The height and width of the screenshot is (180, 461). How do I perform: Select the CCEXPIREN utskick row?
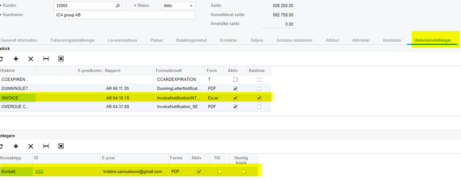click(x=136, y=80)
